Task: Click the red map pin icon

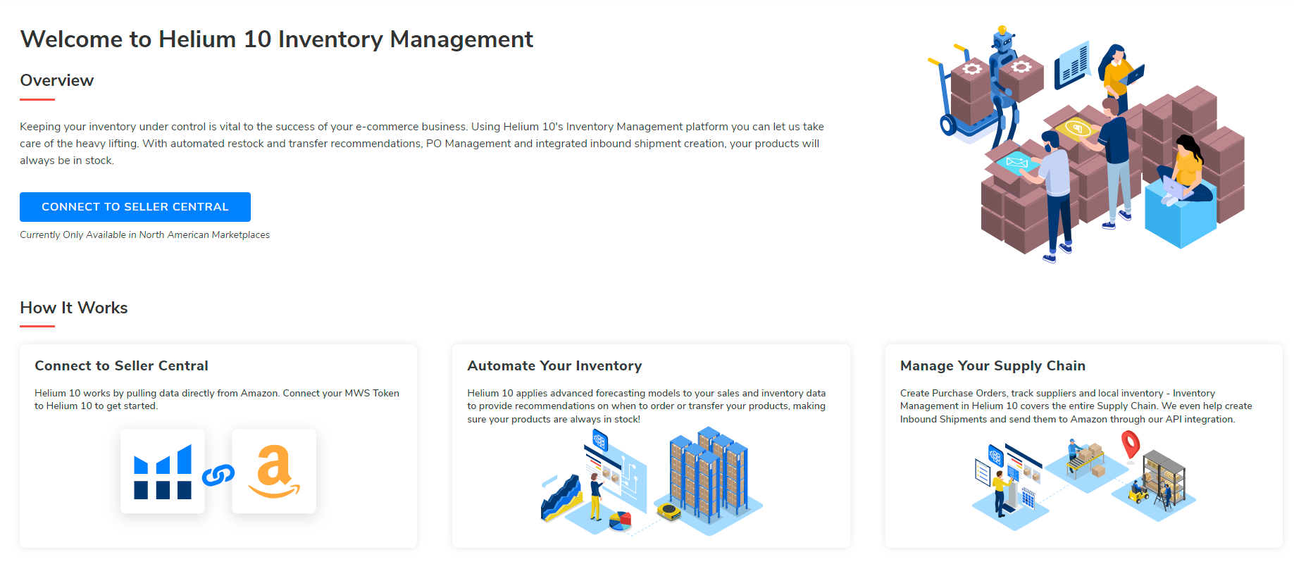Action: point(1131,445)
